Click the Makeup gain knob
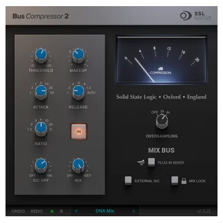The width and height of the screenshot is (223, 223). [78, 56]
